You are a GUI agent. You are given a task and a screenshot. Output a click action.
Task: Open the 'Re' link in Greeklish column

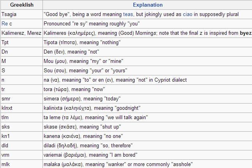5,24
